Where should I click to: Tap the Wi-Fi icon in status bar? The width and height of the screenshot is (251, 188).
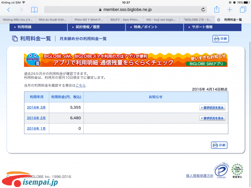(24, 3)
